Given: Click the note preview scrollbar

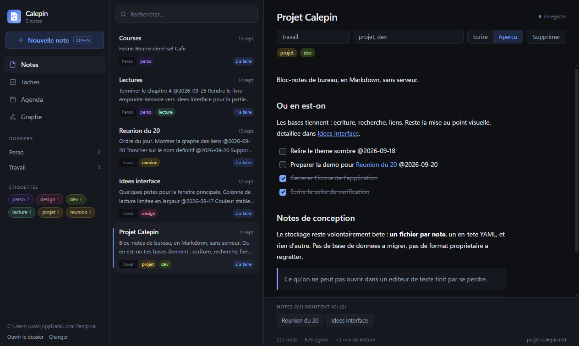Looking at the screenshot, I should click(x=576, y=160).
